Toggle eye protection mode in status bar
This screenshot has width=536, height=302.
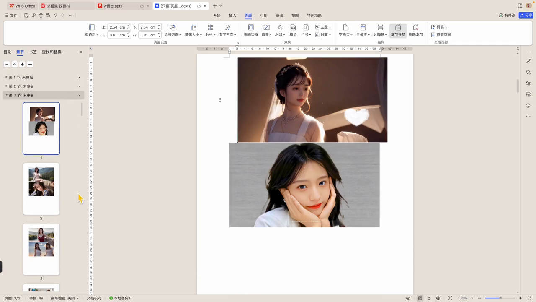(x=408, y=298)
